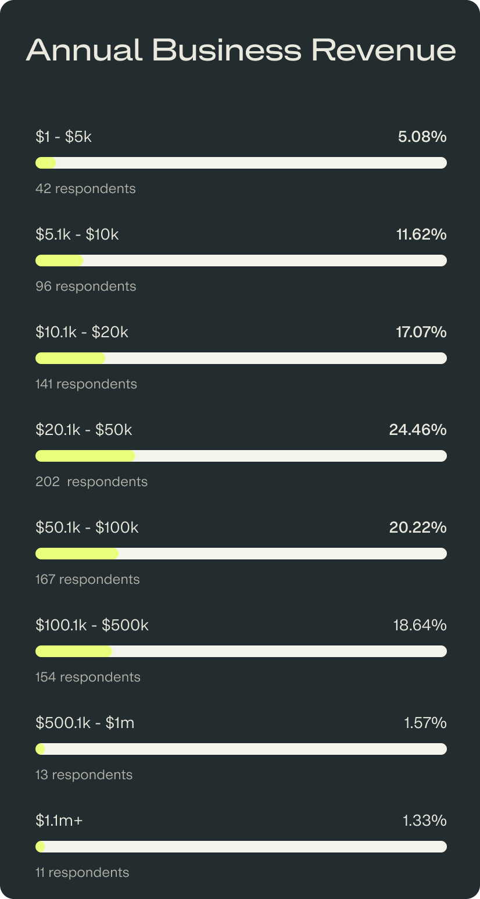The image size is (480, 899).
Task: Click the $1 - $5k progress bar
Action: tap(241, 163)
